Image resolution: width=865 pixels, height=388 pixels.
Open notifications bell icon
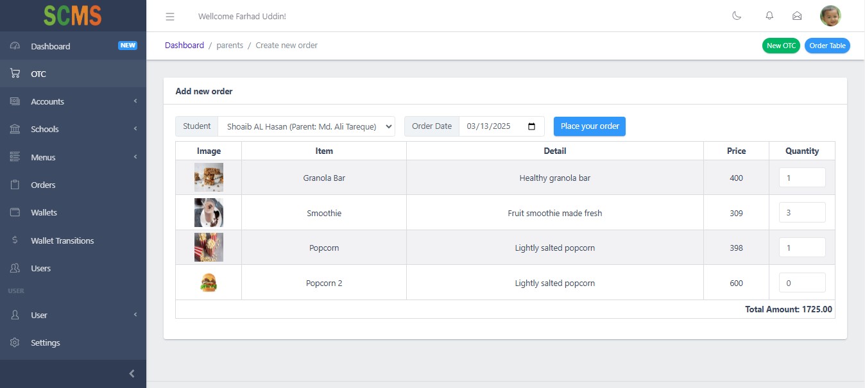tap(769, 16)
